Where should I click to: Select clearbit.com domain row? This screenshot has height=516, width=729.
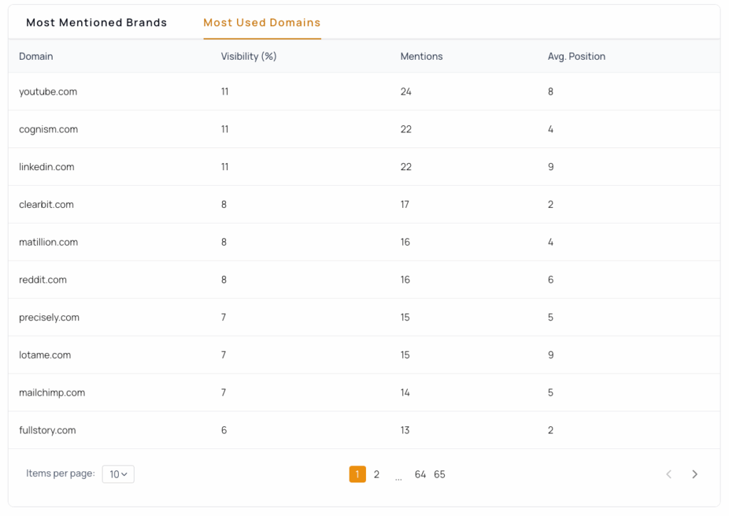pos(364,204)
